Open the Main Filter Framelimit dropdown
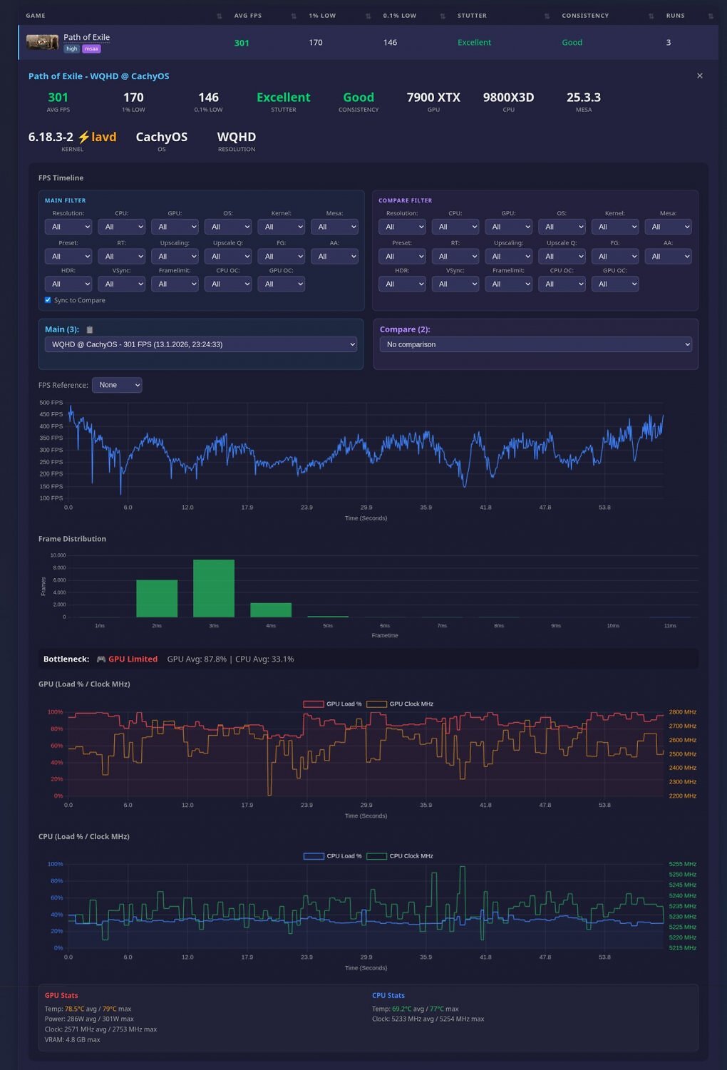 (175, 284)
